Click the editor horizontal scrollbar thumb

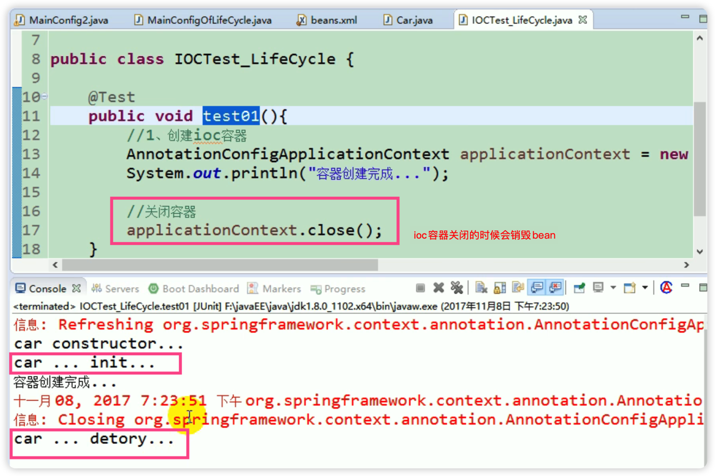[220, 265]
